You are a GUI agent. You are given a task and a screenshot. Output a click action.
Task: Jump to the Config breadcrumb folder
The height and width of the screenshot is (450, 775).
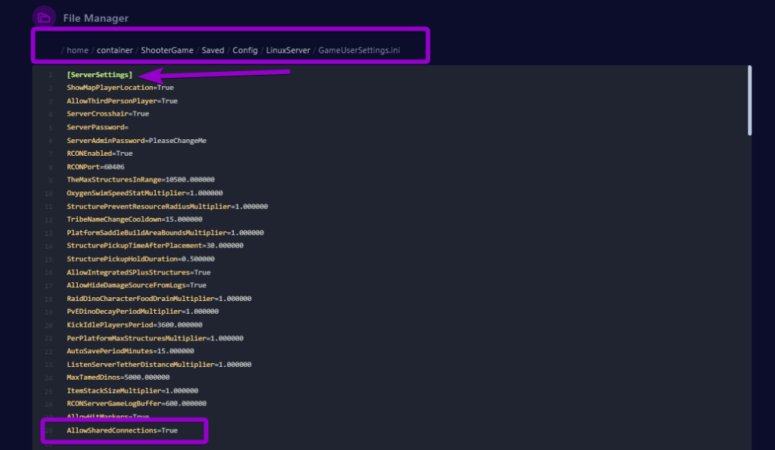245,50
